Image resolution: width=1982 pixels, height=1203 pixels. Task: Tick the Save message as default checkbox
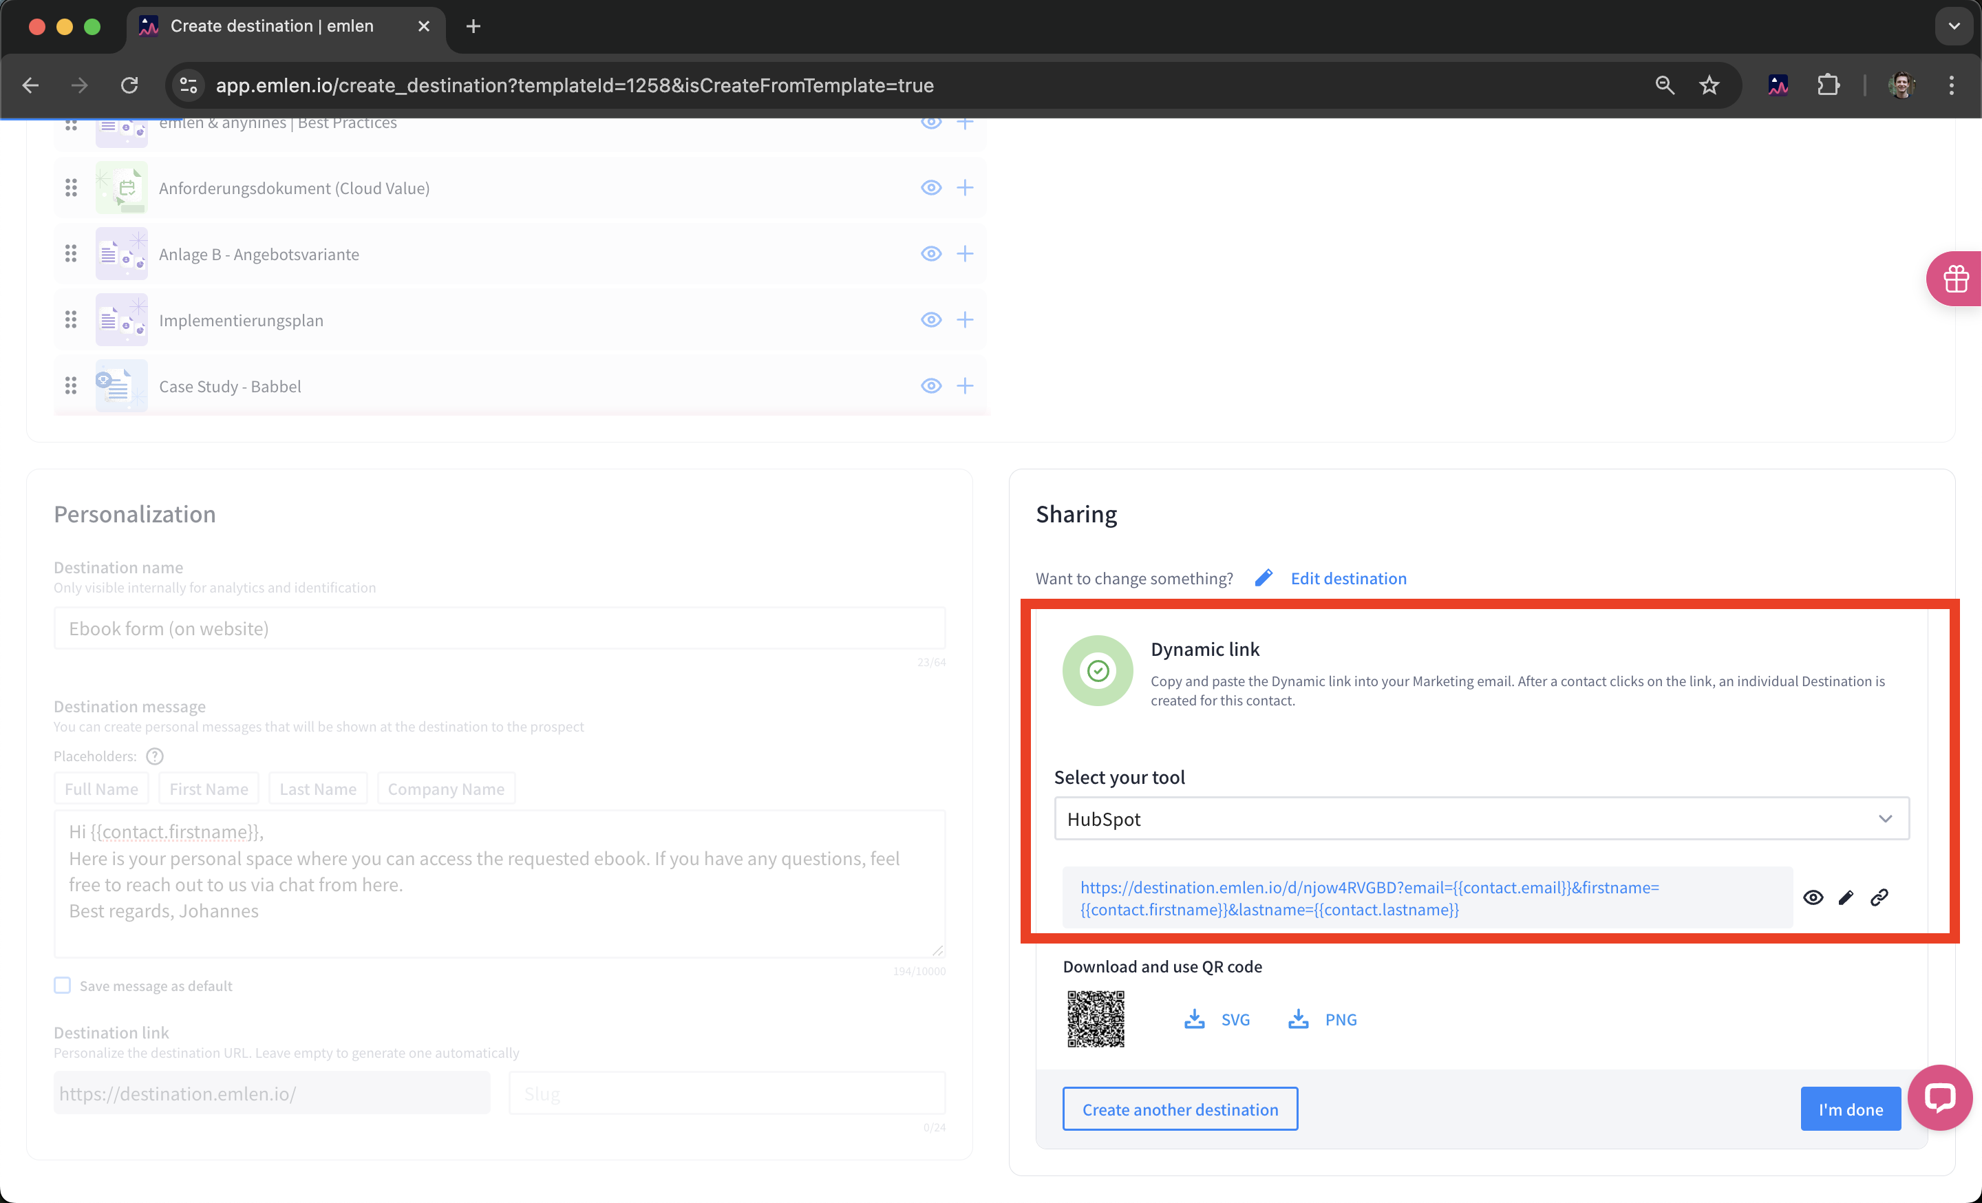pos(62,985)
